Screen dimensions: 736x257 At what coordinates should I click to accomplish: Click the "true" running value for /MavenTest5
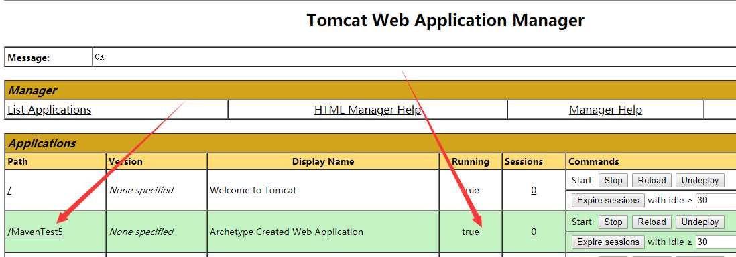click(471, 232)
